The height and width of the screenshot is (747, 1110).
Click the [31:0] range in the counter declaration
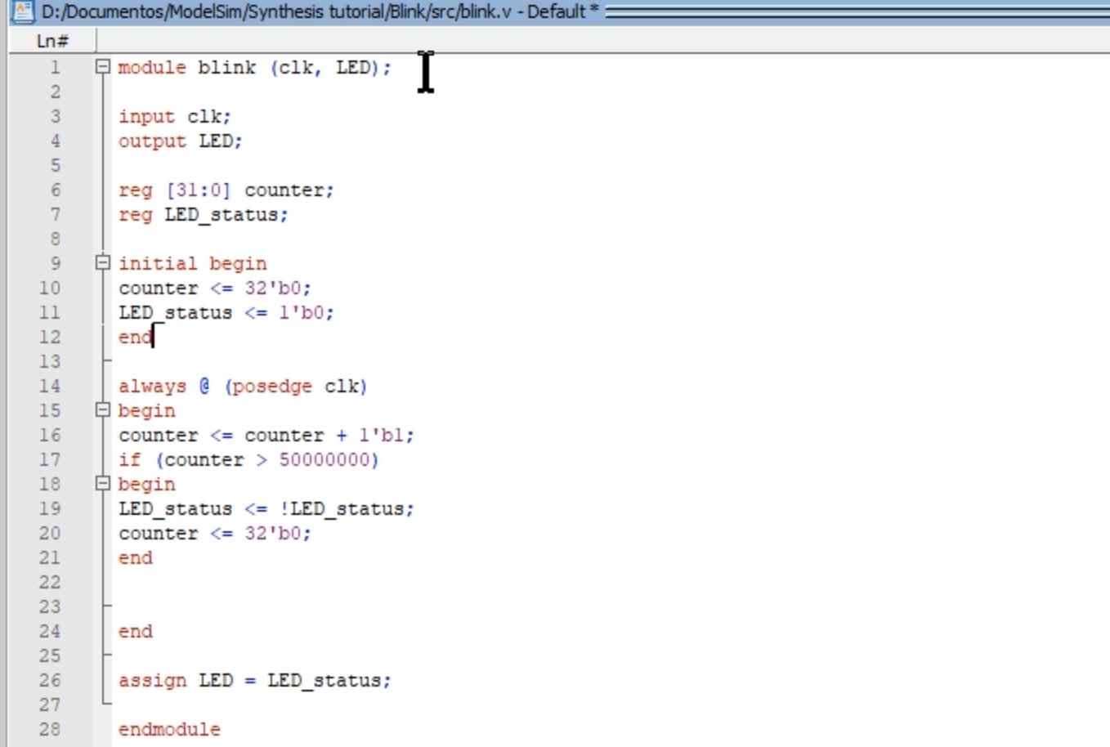pyautogui.click(x=198, y=190)
